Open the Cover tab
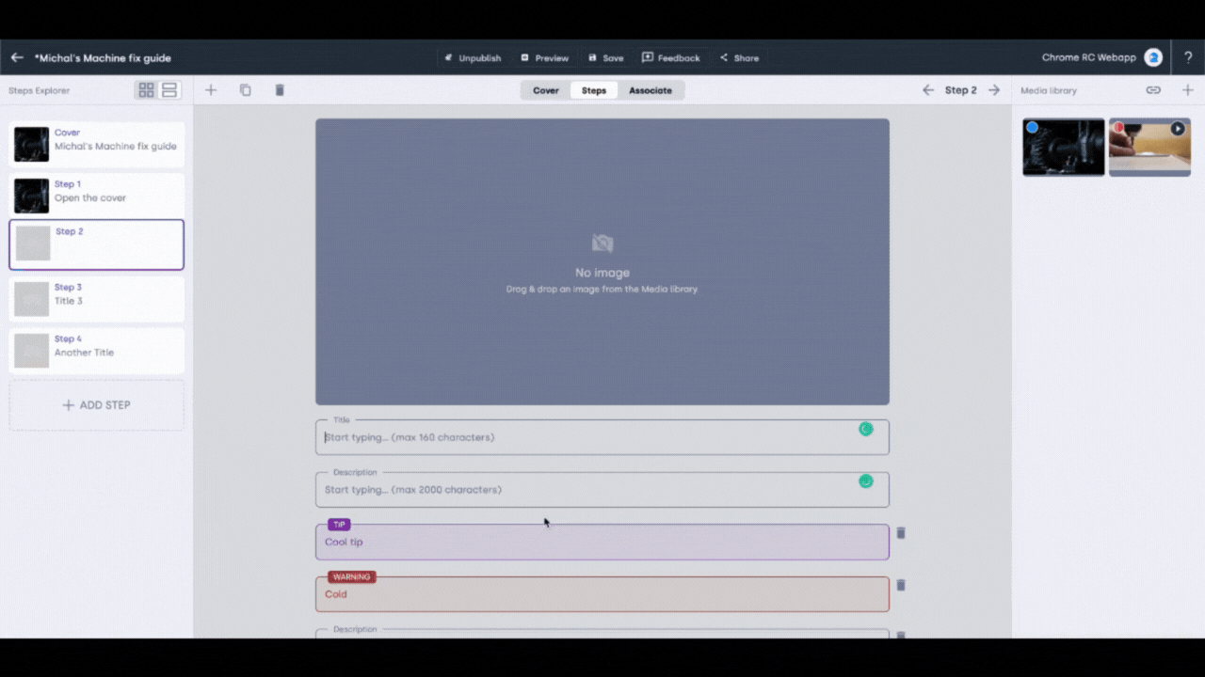 tap(546, 90)
